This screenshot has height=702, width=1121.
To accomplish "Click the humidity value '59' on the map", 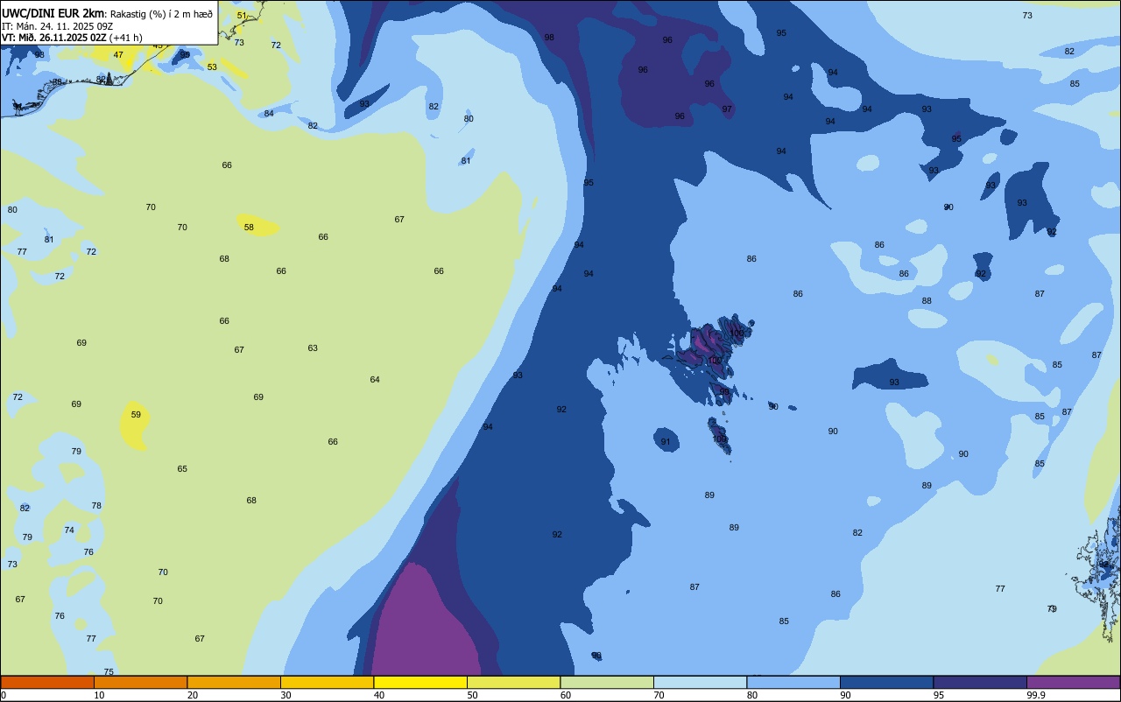I will 136,414.
